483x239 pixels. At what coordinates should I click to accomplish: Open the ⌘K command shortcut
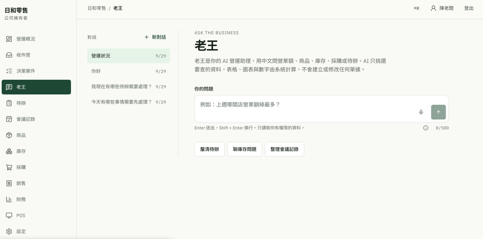click(416, 8)
